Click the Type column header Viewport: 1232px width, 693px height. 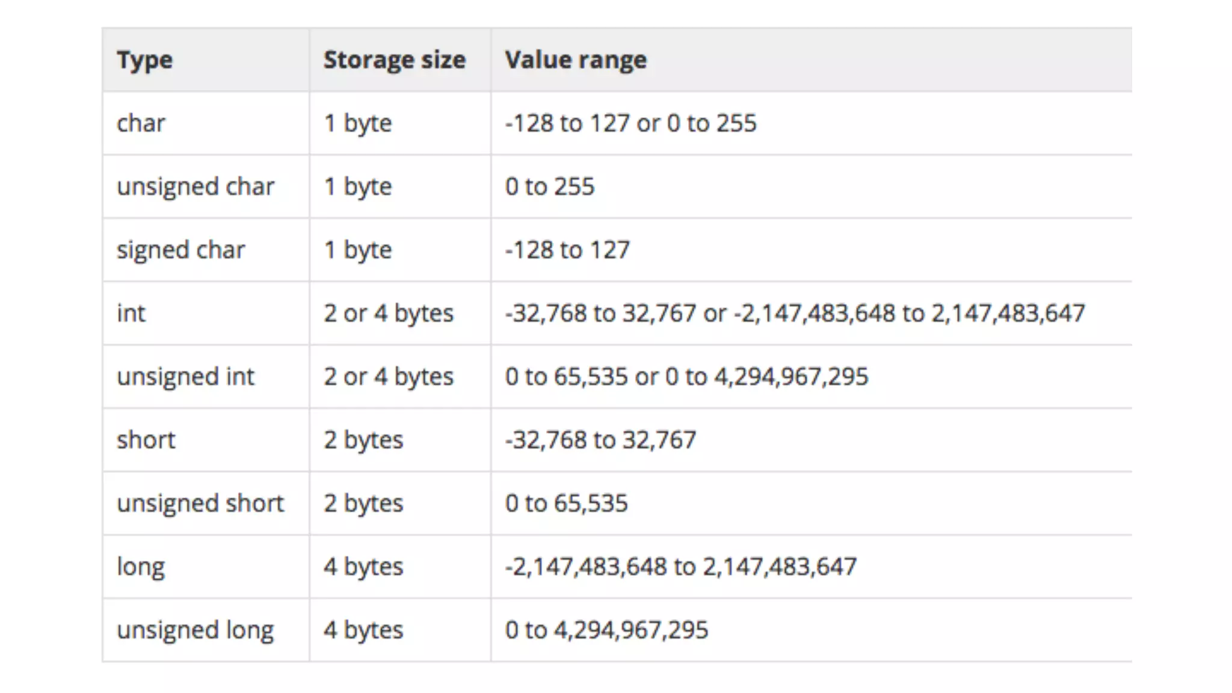[x=144, y=60]
